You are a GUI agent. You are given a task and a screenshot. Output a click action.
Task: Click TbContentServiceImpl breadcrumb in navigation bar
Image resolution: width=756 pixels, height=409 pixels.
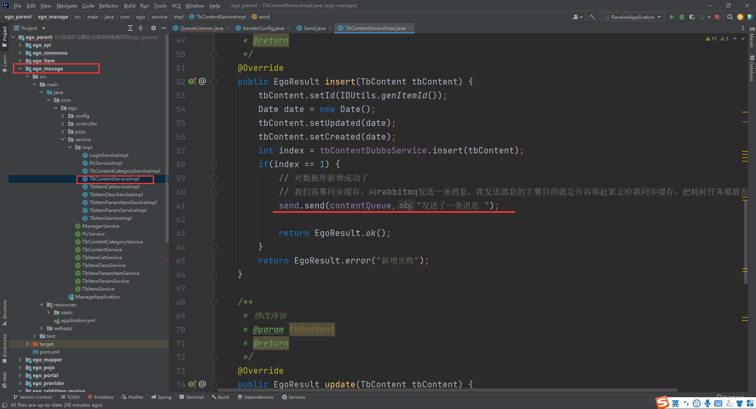pos(217,17)
